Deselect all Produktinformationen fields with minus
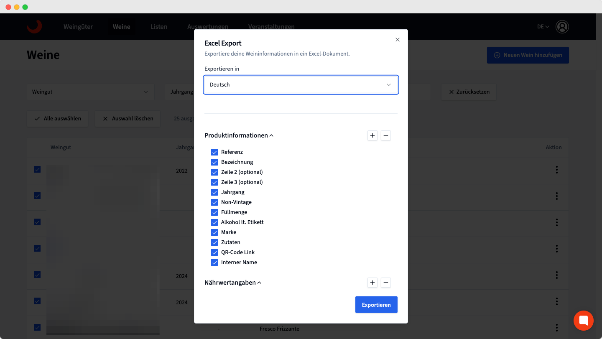The height and width of the screenshot is (339, 602). click(386, 135)
